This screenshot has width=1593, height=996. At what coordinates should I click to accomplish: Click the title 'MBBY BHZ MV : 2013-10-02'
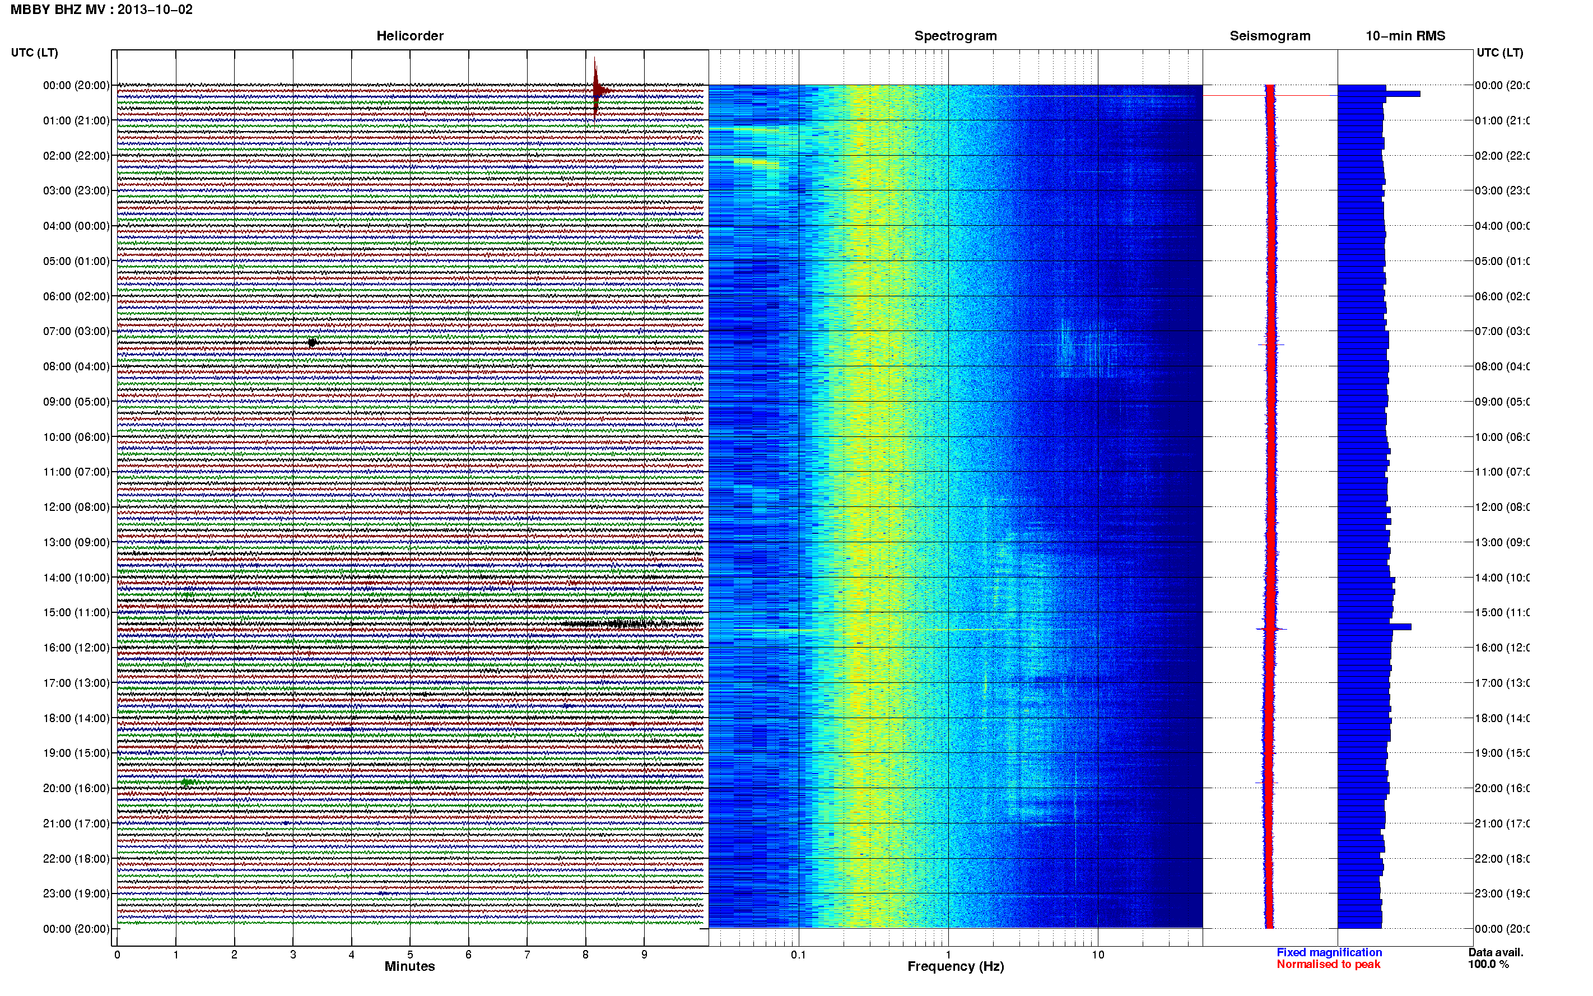click(x=101, y=9)
